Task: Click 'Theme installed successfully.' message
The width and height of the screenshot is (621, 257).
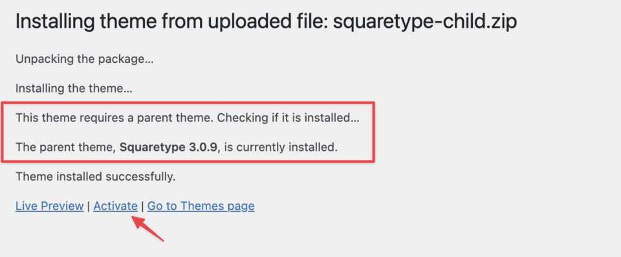Action: coord(96,177)
